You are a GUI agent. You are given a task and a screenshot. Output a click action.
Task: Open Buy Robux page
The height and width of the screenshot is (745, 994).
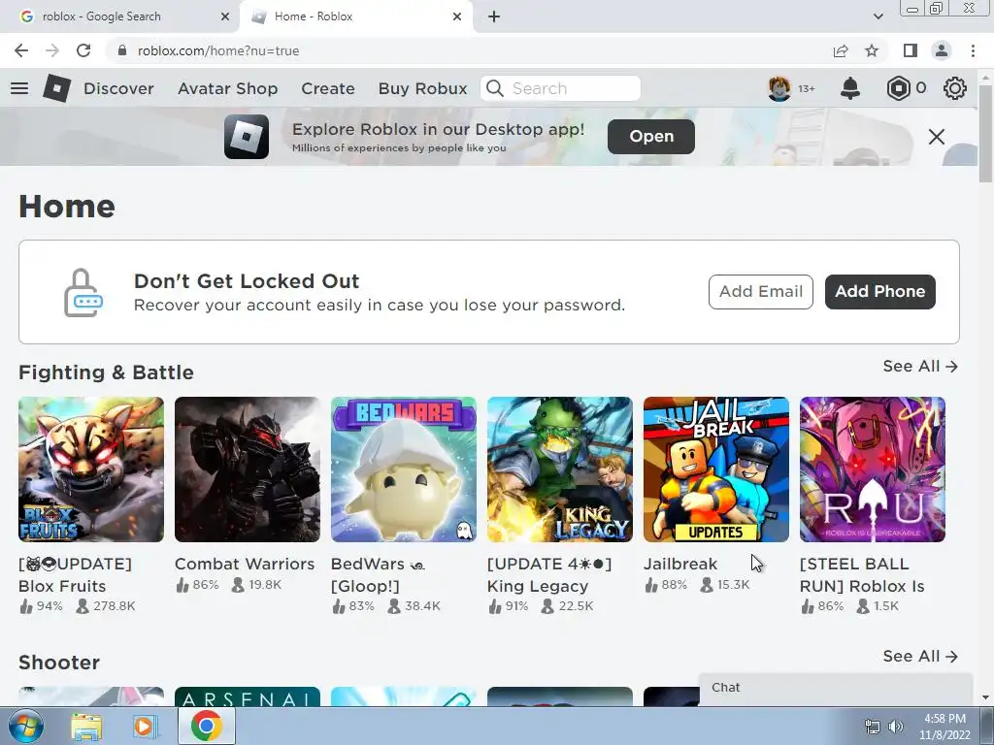pyautogui.click(x=423, y=88)
